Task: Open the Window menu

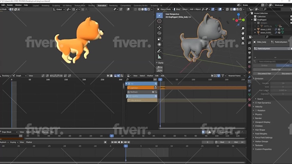Action: point(18,5)
